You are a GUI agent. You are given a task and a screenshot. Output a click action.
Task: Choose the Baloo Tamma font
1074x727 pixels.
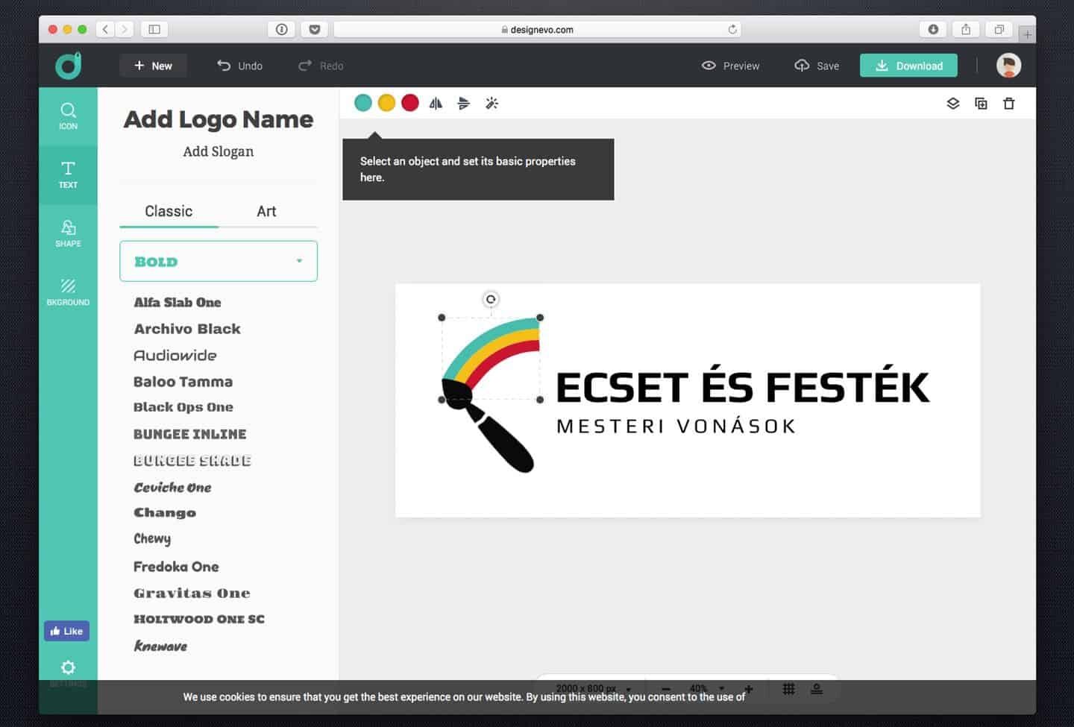click(183, 382)
